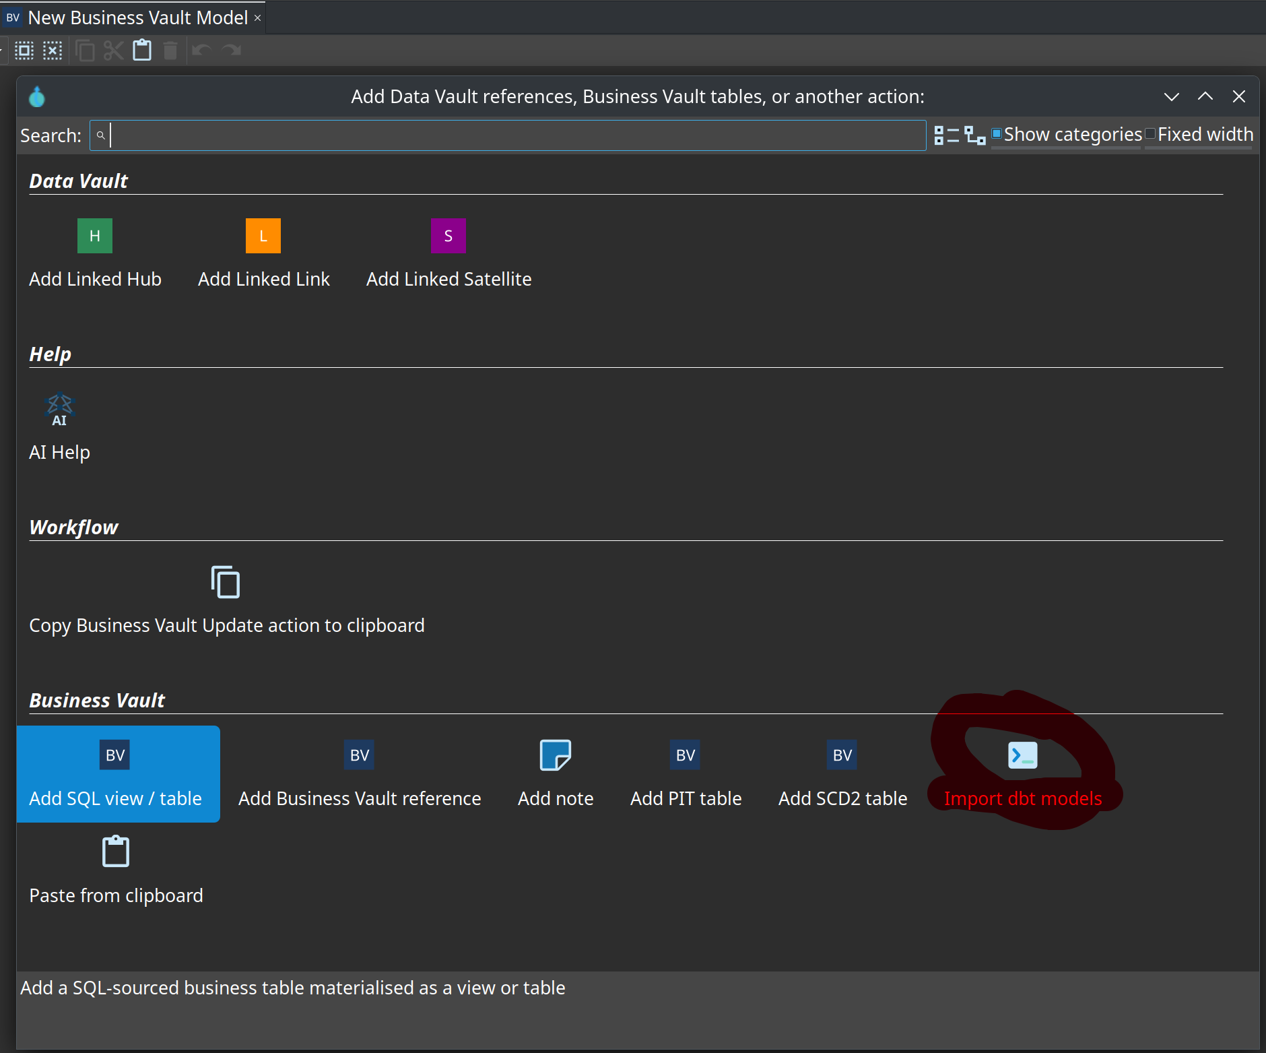The width and height of the screenshot is (1266, 1053).
Task: Click the Data Vault category heading
Action: [x=78, y=181]
